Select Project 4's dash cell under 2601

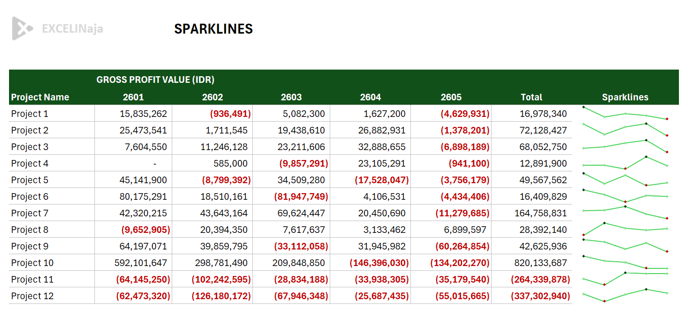click(133, 163)
